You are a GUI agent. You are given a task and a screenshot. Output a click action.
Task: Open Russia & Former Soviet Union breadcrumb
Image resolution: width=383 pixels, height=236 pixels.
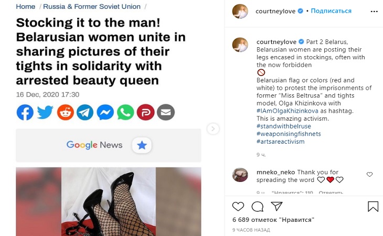pyautogui.click(x=92, y=7)
